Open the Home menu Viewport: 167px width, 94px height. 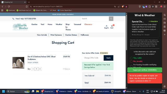pyautogui.click(x=50, y=24)
